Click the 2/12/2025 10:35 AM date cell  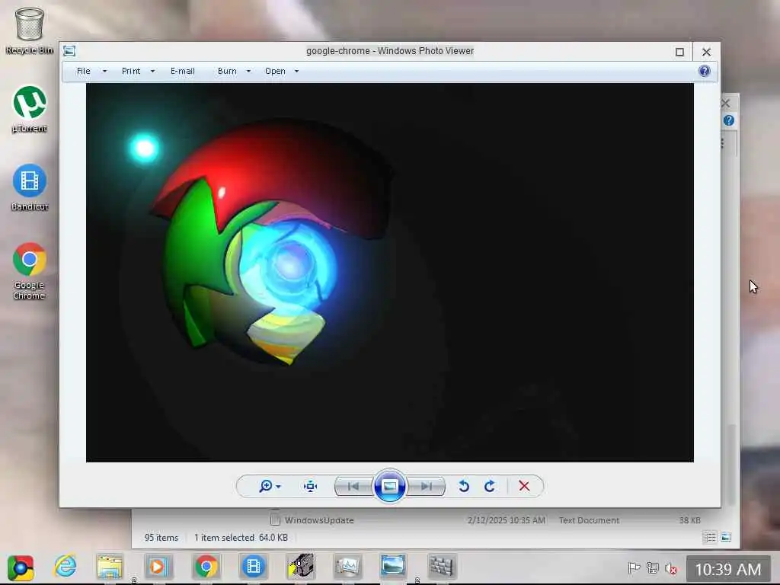click(507, 520)
